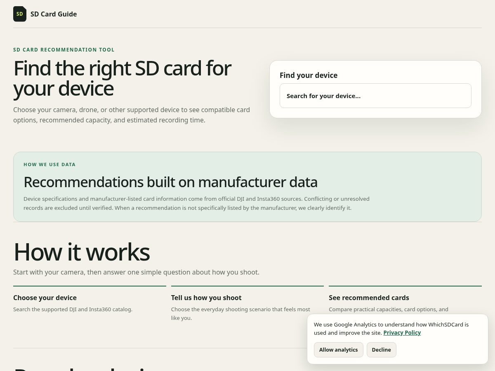Decline analytics tracking
This screenshot has height=371, width=495.
tap(381, 350)
